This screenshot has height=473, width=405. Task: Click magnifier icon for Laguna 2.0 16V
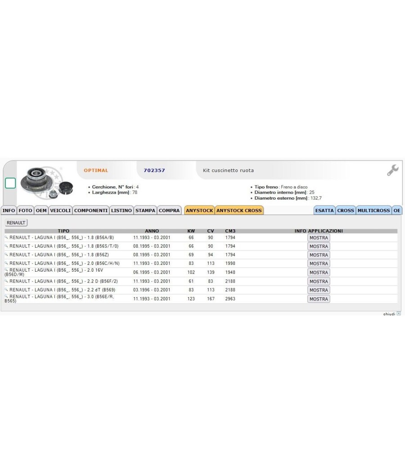(6, 270)
